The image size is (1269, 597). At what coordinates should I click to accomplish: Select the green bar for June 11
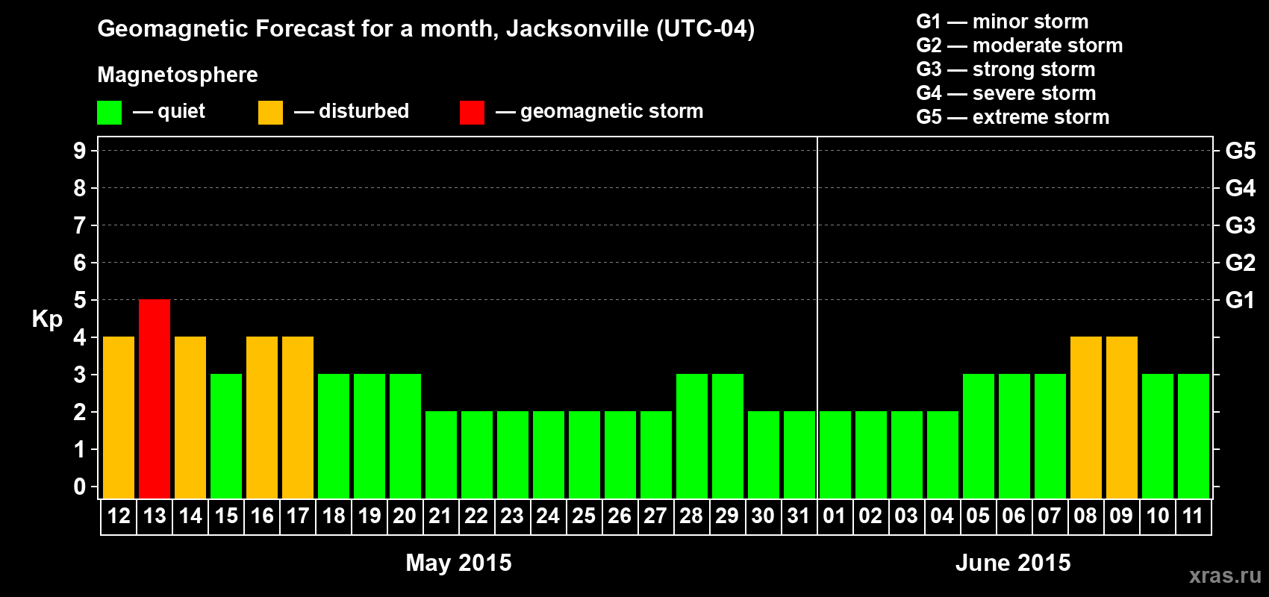coord(1194,437)
